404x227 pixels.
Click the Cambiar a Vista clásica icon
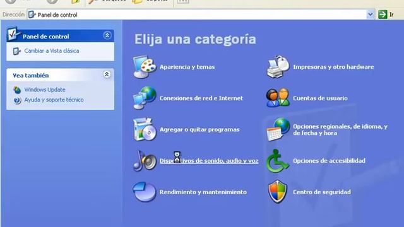17,51
